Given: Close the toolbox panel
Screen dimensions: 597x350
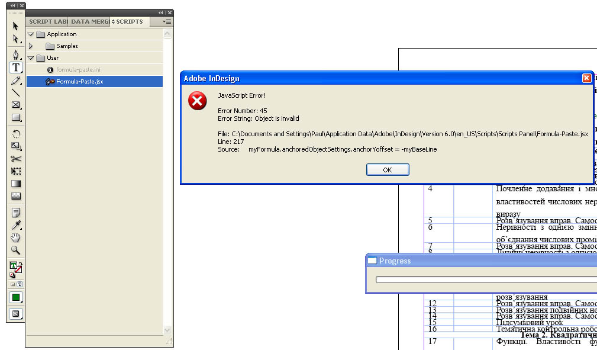Looking at the screenshot, I should coord(22,5).
